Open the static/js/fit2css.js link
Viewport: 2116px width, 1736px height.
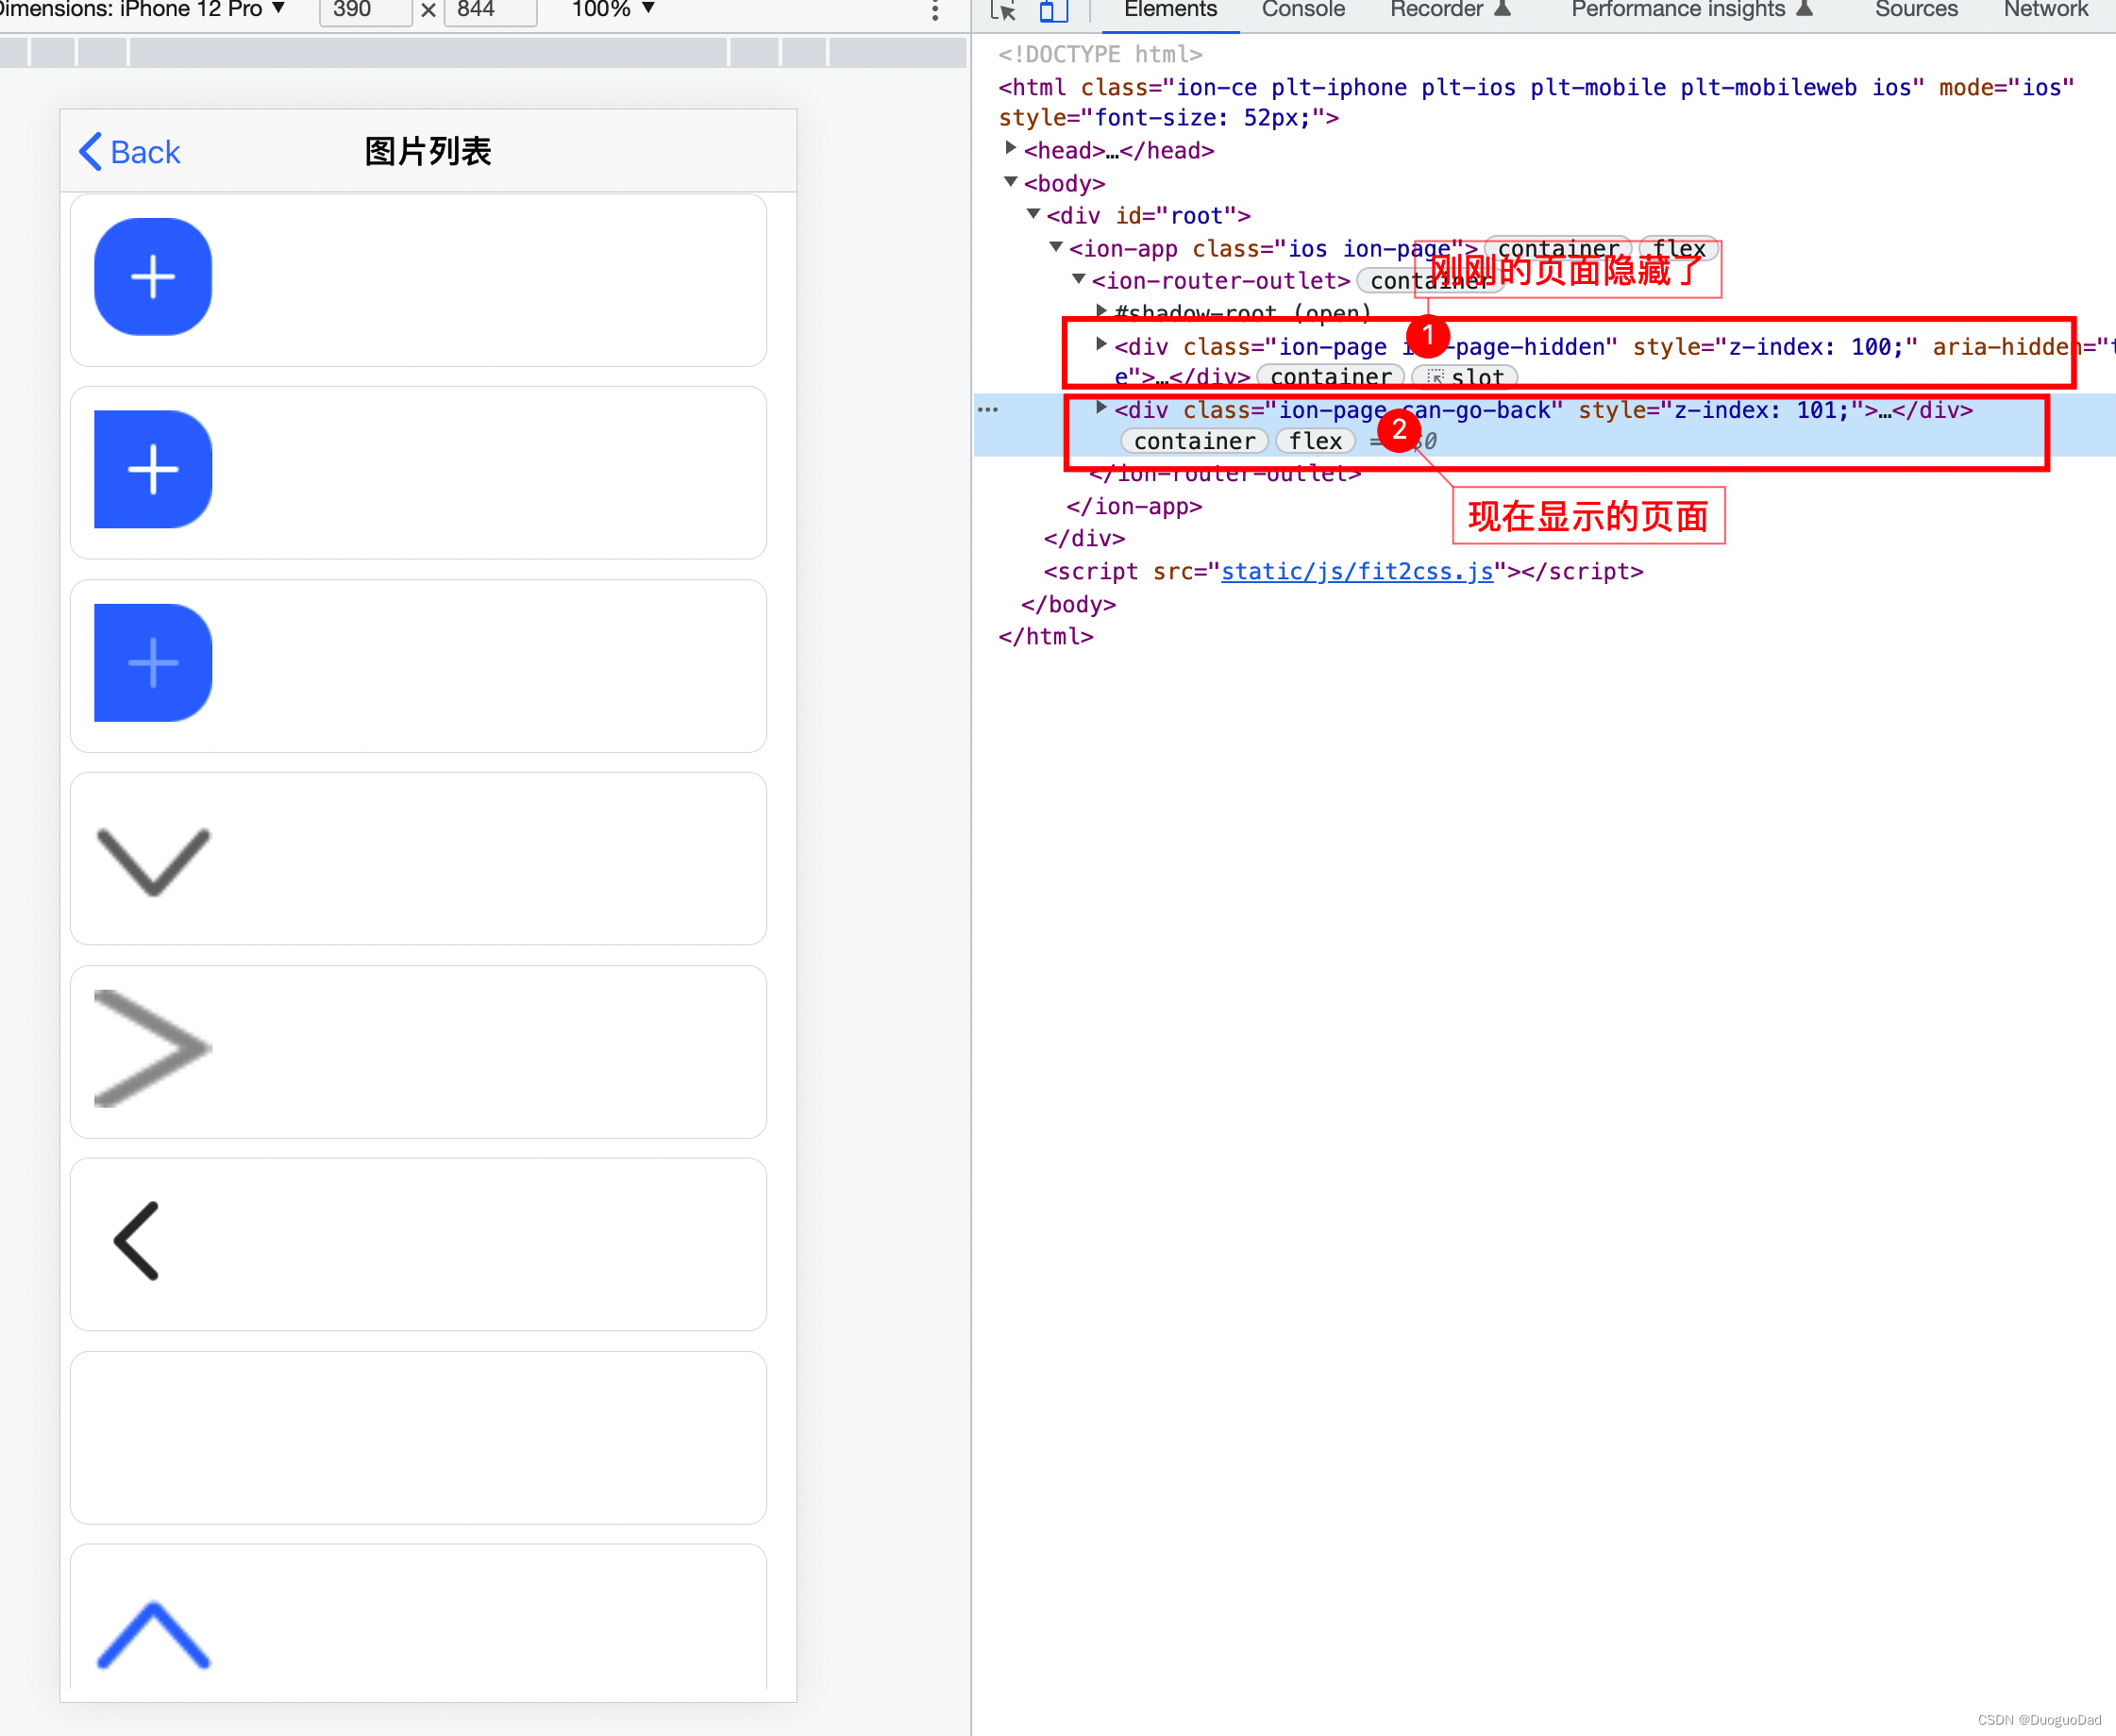(1355, 571)
